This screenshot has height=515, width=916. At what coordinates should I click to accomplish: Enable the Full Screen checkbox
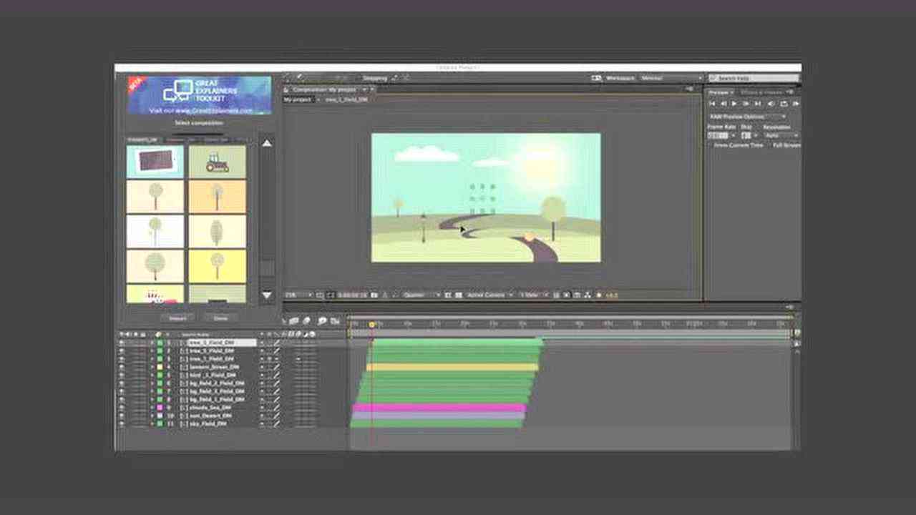[770, 145]
